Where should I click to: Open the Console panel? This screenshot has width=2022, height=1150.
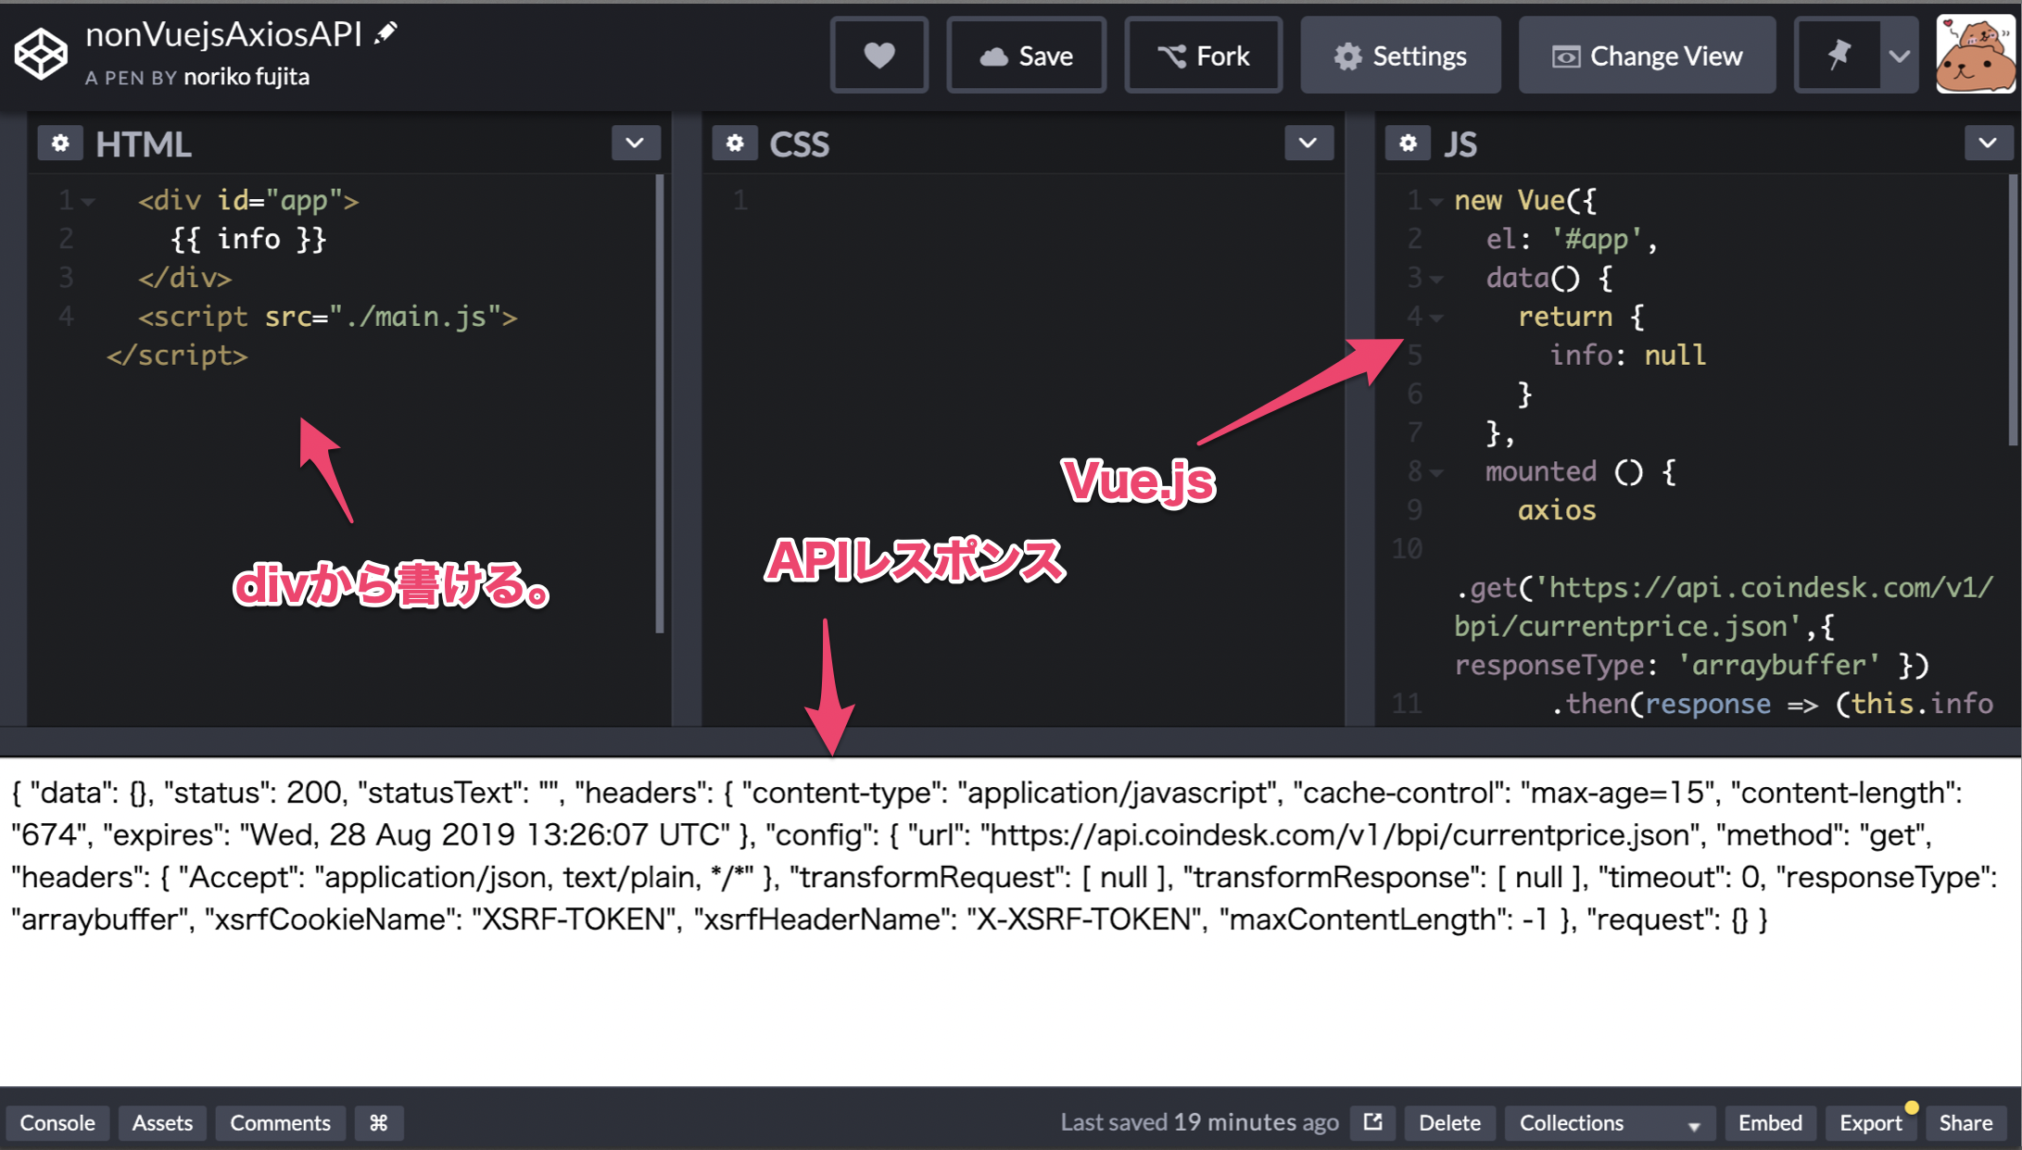point(57,1122)
